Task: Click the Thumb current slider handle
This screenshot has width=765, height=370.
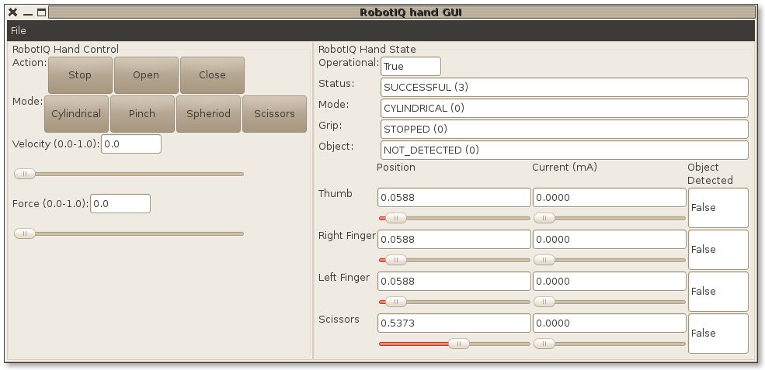Action: tap(544, 219)
